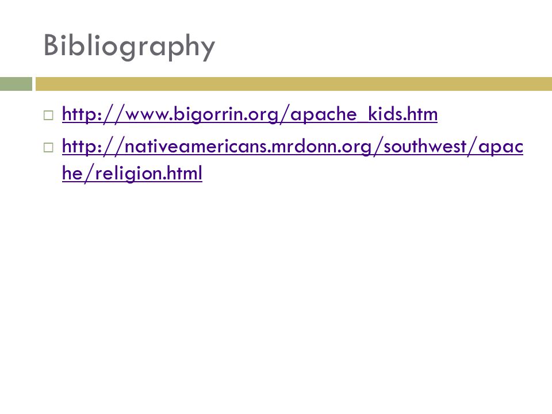552x414 pixels.
Task: Open the bigorrin.org apache_kids.htm link
Action: pyautogui.click(x=250, y=114)
